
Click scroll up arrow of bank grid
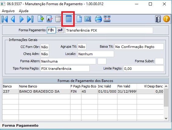click(x=166, y=86)
